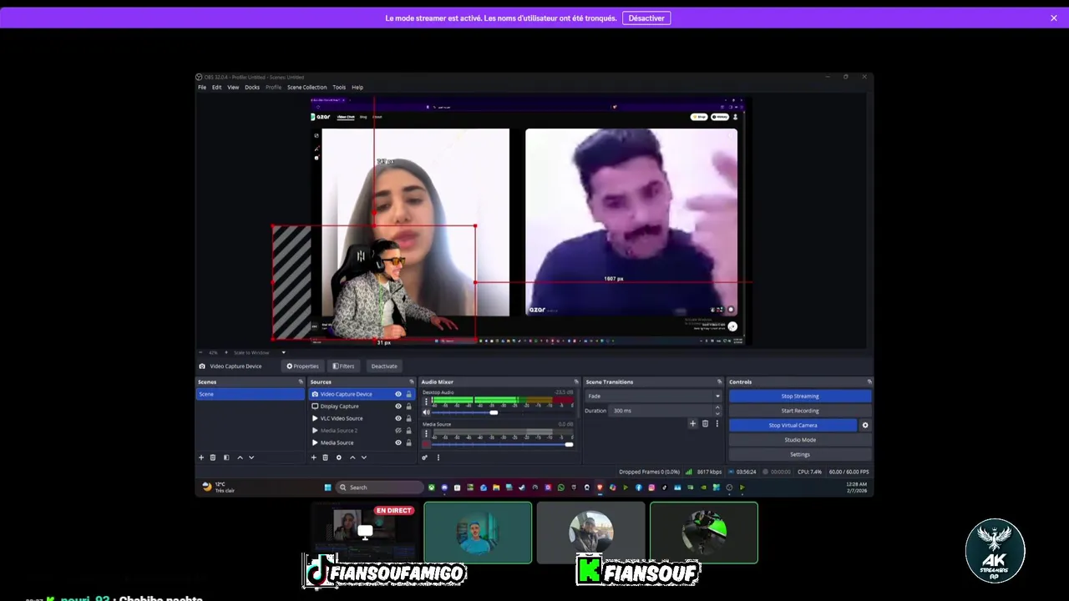Open Tools menu in OBS
The width and height of the screenshot is (1069, 601).
[339, 87]
